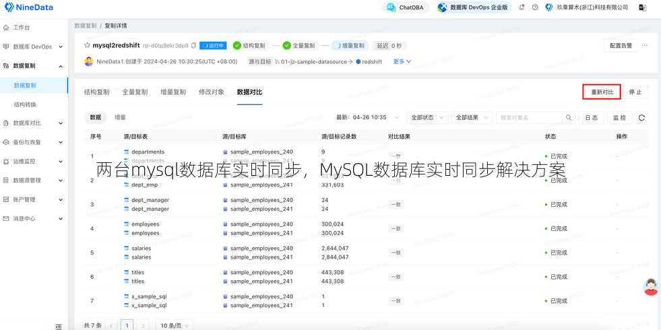
Task: Select 数据对比 tab
Action: coord(249,92)
